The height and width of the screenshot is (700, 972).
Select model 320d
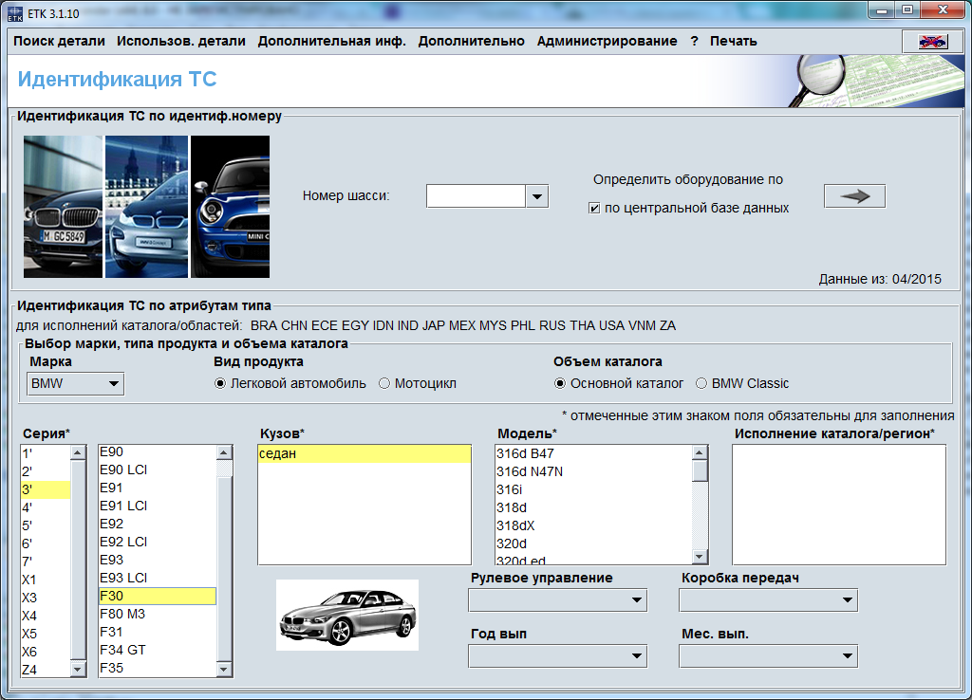tap(594, 543)
